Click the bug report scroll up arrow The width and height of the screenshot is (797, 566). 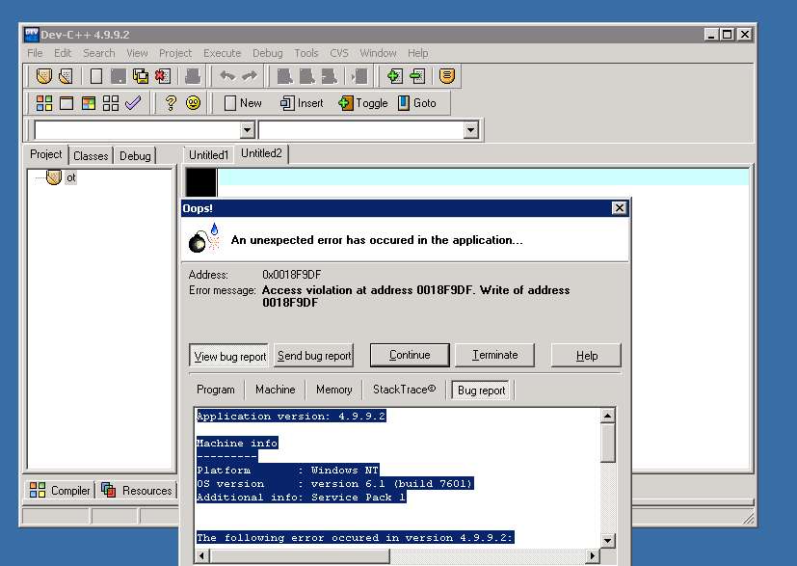point(607,416)
